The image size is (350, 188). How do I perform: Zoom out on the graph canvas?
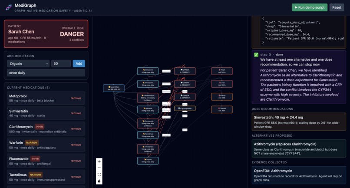[x=99, y=168]
